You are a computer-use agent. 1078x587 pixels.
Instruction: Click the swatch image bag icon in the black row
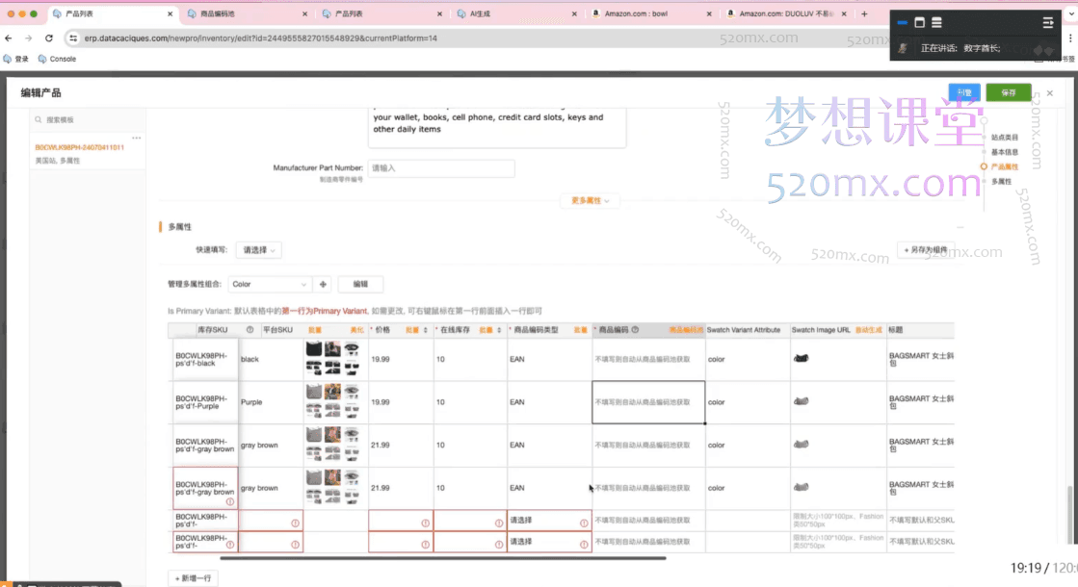801,358
